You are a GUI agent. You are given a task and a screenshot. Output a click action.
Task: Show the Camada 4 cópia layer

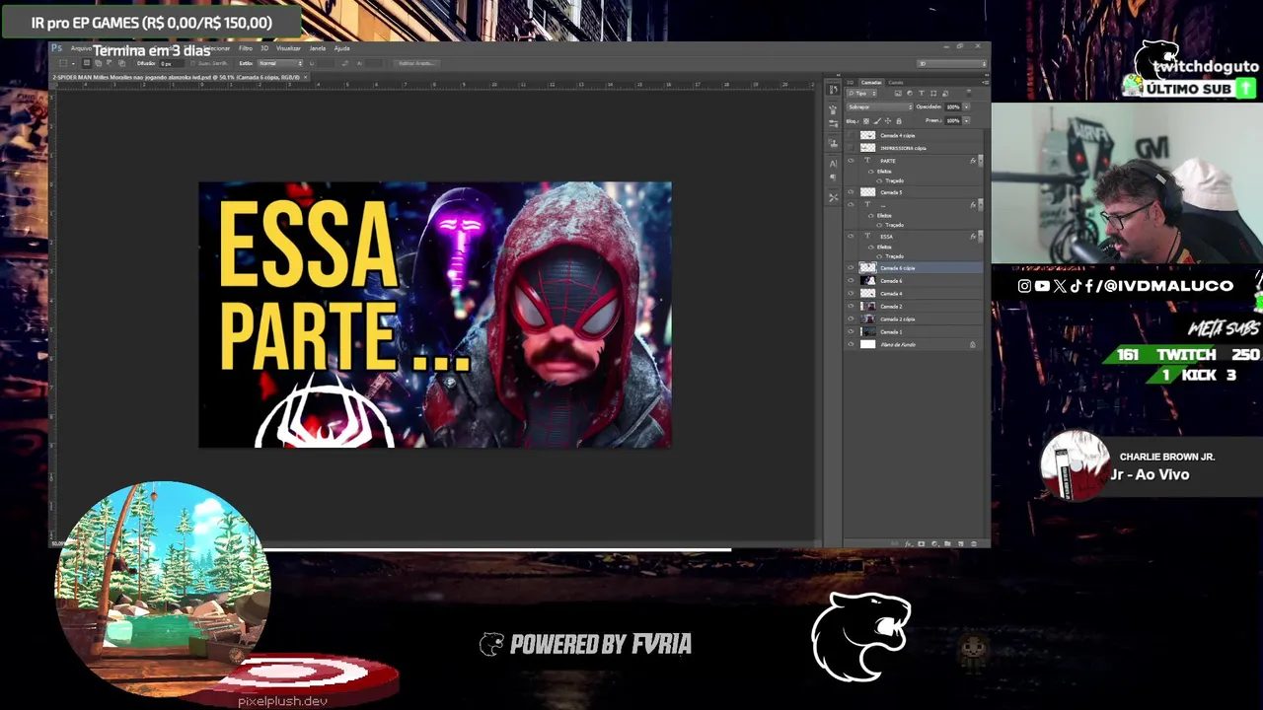tap(851, 135)
